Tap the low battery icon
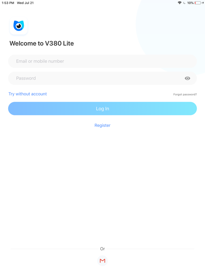The width and height of the screenshot is (205, 273). pos(198,3)
